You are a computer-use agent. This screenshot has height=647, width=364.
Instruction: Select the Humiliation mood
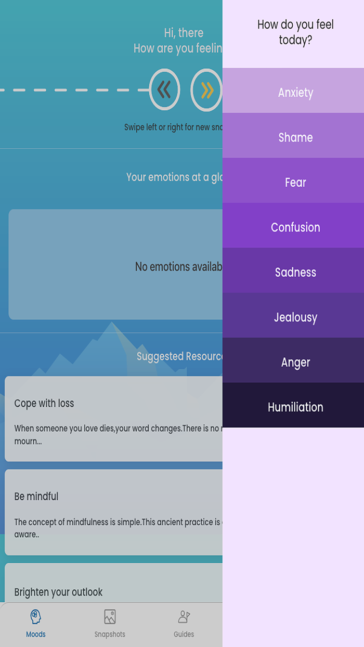coord(295,407)
